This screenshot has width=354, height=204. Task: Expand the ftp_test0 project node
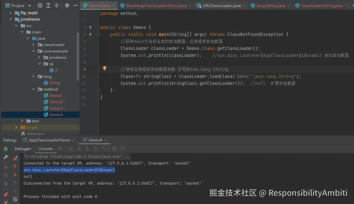pyautogui.click(x=10, y=13)
